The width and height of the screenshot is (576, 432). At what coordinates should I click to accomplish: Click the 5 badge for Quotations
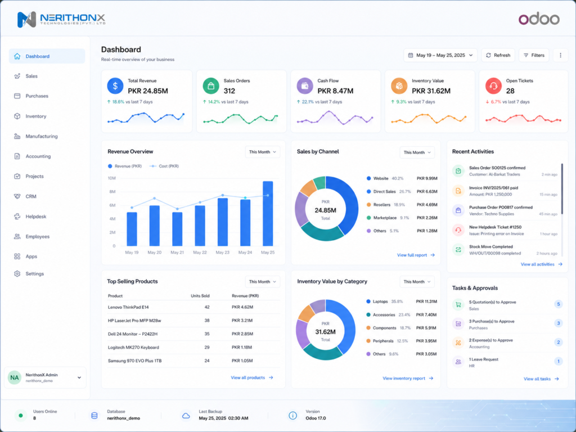tap(559, 304)
